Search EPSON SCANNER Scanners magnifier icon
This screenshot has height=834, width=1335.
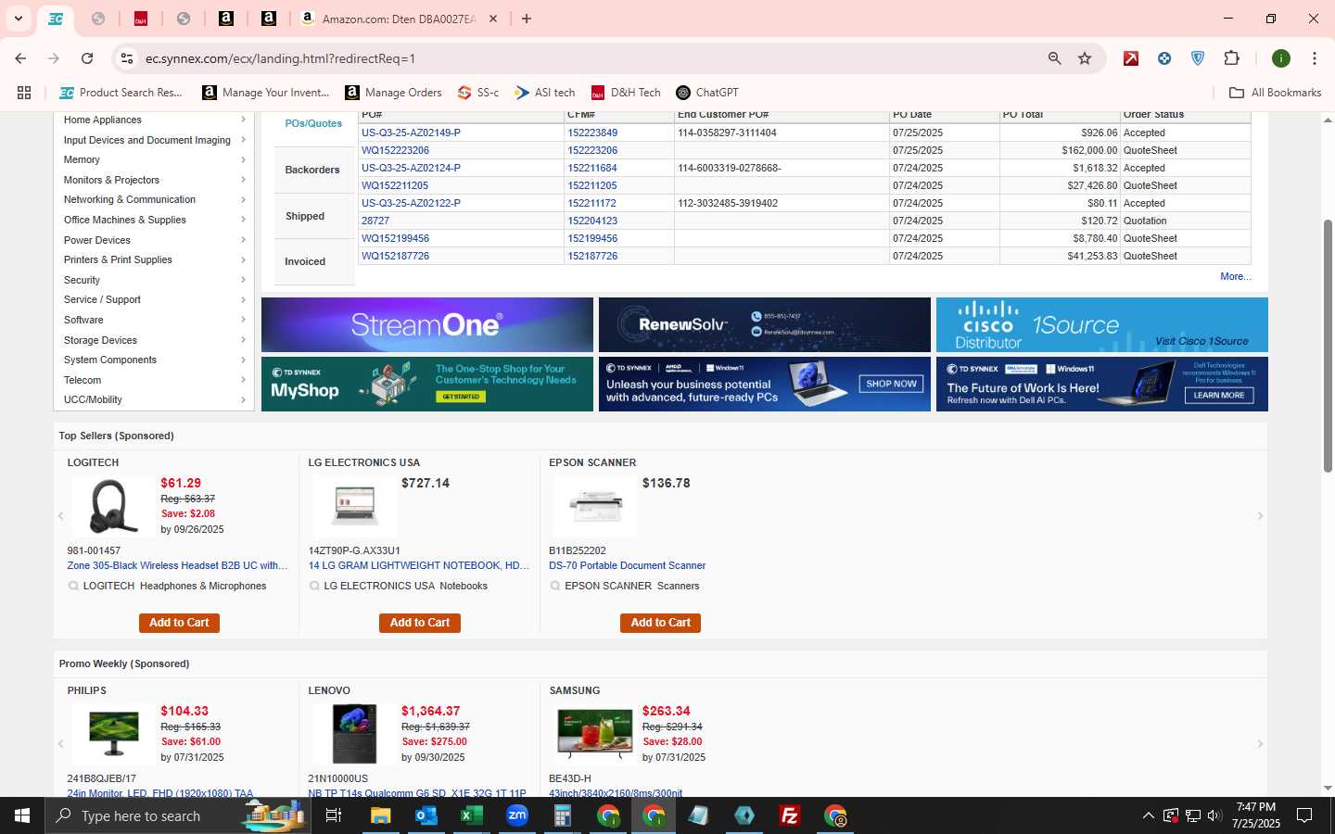(555, 586)
